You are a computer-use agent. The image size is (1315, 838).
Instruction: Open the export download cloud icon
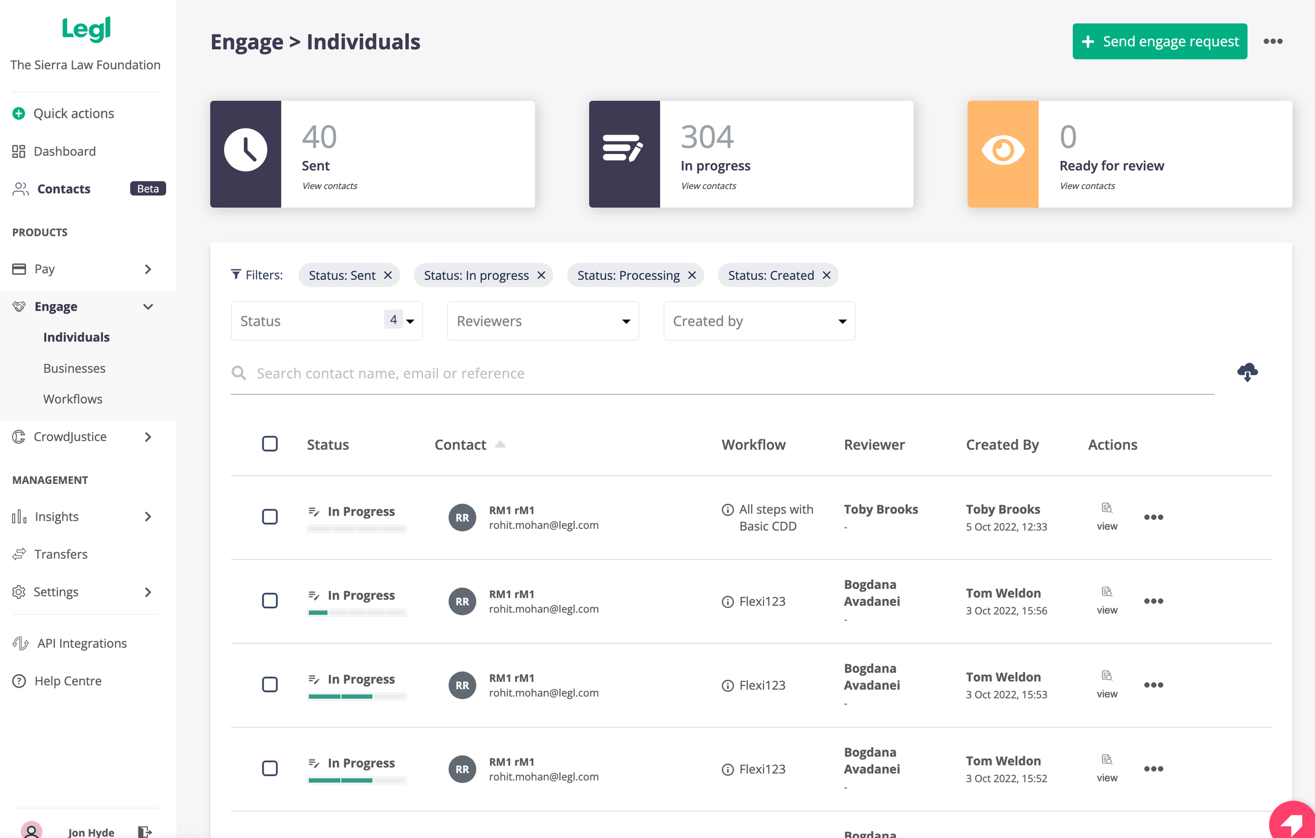click(1247, 372)
